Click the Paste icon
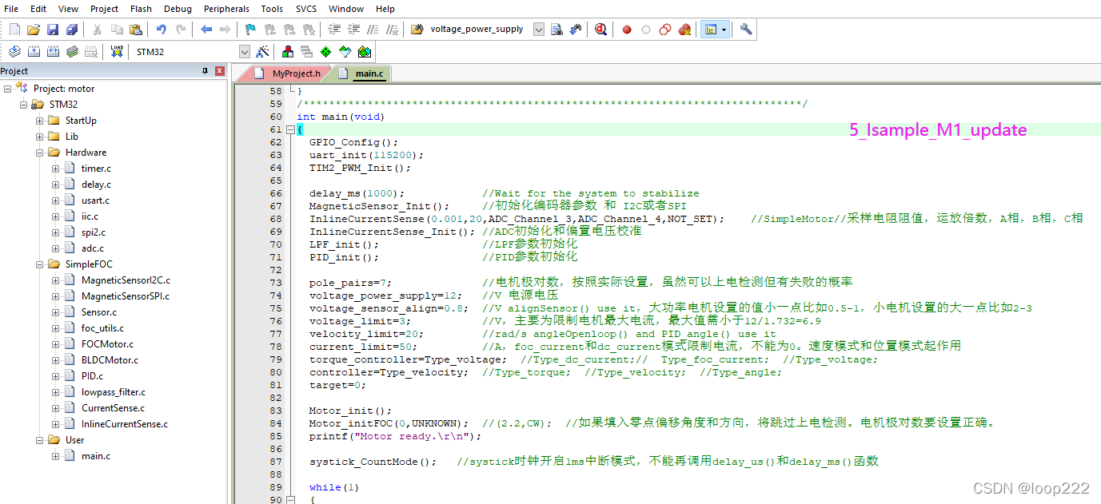 click(x=136, y=30)
